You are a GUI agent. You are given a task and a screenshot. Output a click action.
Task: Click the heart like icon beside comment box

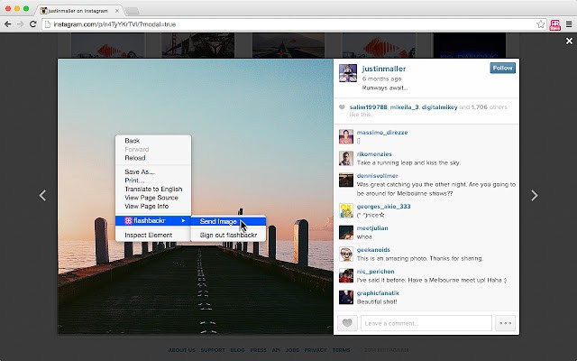point(346,323)
